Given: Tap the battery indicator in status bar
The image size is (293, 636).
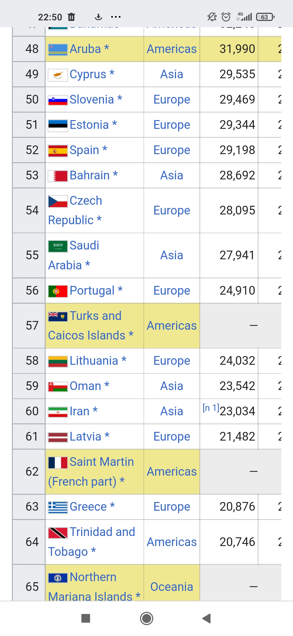Looking at the screenshot, I should (265, 17).
